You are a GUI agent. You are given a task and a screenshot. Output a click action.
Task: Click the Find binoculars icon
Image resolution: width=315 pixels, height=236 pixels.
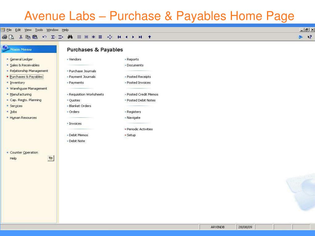tap(70, 37)
